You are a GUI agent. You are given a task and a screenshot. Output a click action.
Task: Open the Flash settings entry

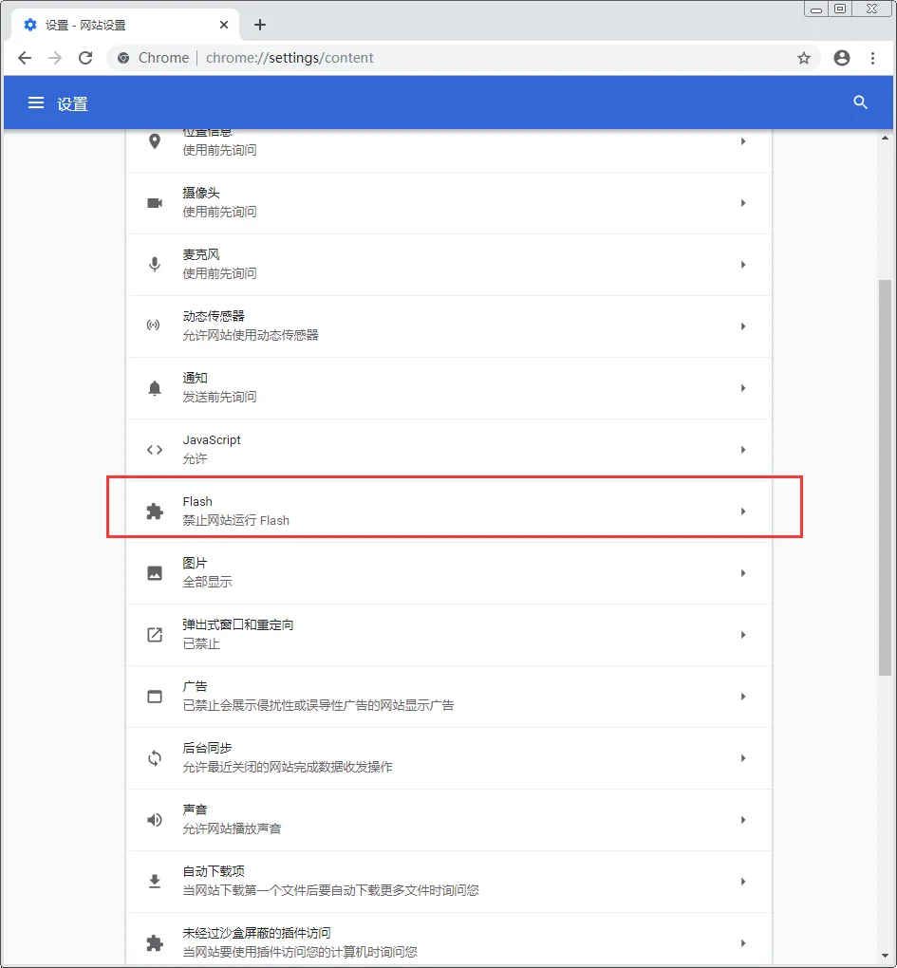click(449, 512)
